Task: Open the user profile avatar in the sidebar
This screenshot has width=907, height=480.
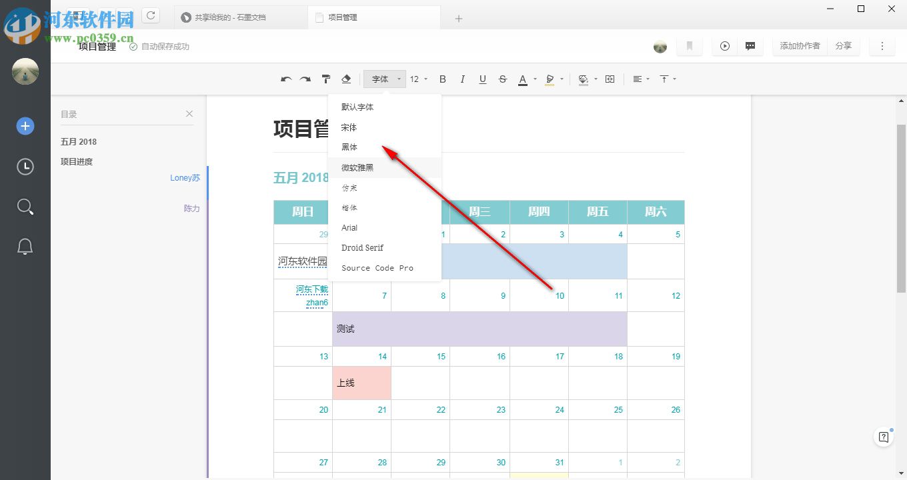Action: point(25,71)
